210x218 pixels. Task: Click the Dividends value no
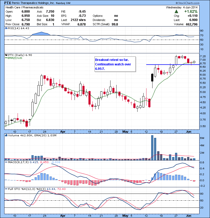(x=116, y=20)
